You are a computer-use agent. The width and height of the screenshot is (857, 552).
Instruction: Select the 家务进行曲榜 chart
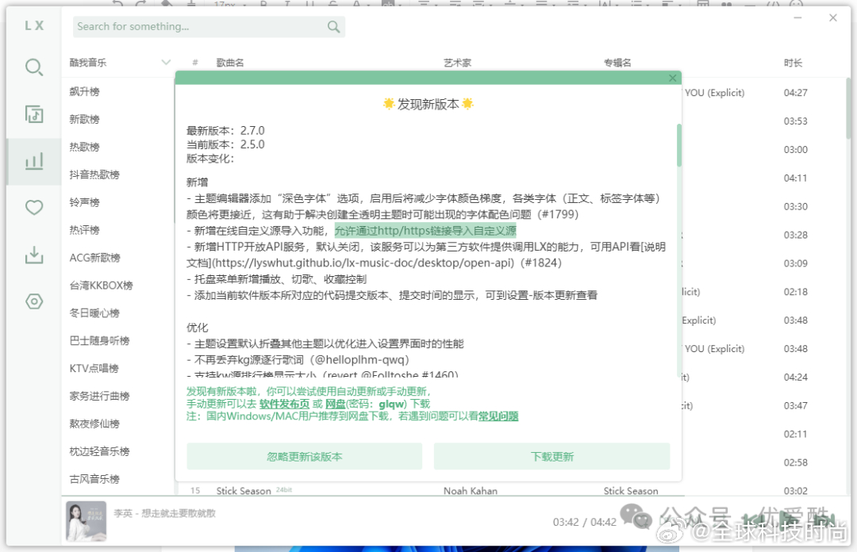tap(99, 397)
